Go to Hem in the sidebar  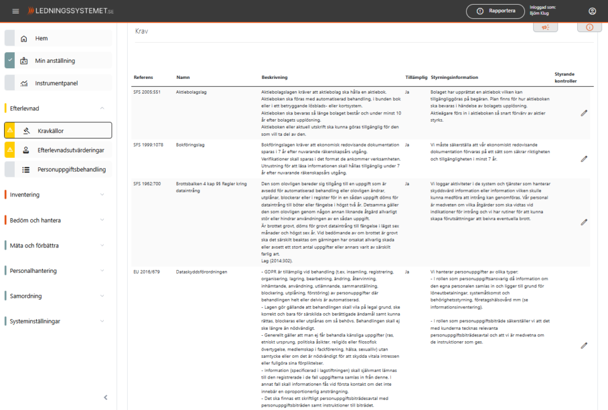41,39
